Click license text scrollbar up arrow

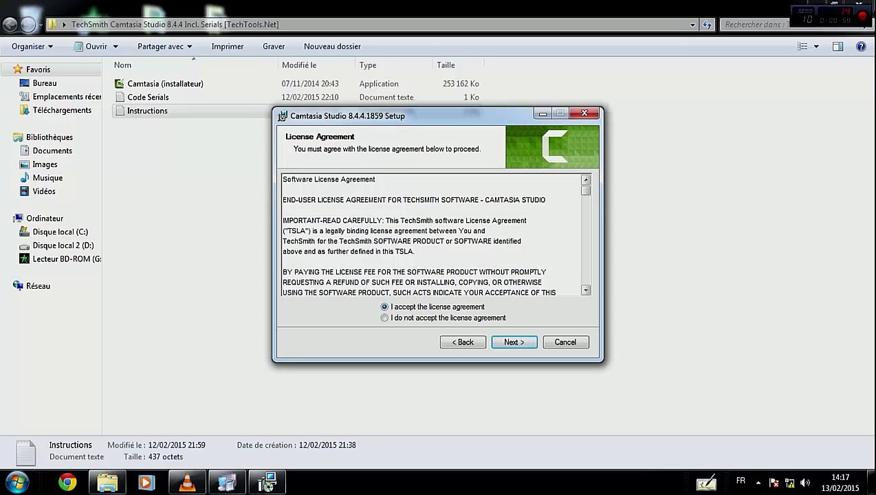tap(586, 180)
